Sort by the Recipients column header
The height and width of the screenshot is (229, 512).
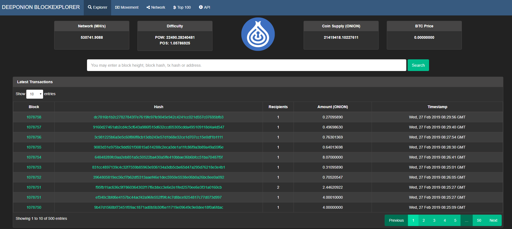[278, 107]
